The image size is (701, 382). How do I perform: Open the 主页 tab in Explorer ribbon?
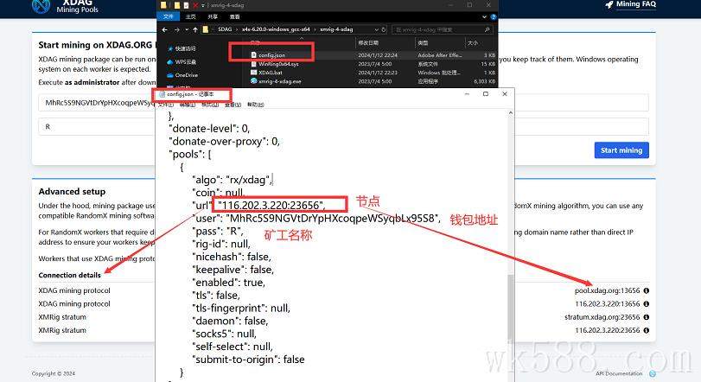coord(191,16)
